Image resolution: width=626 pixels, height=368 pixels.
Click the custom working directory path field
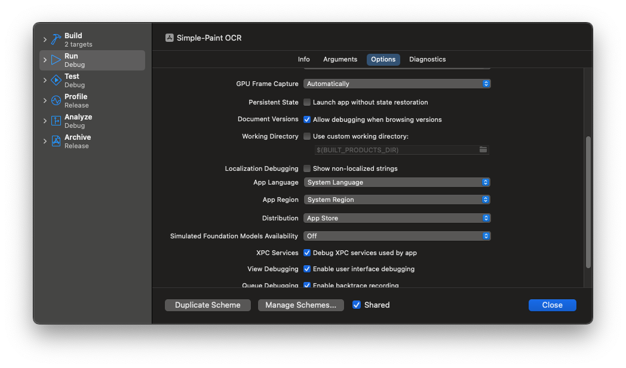click(395, 150)
